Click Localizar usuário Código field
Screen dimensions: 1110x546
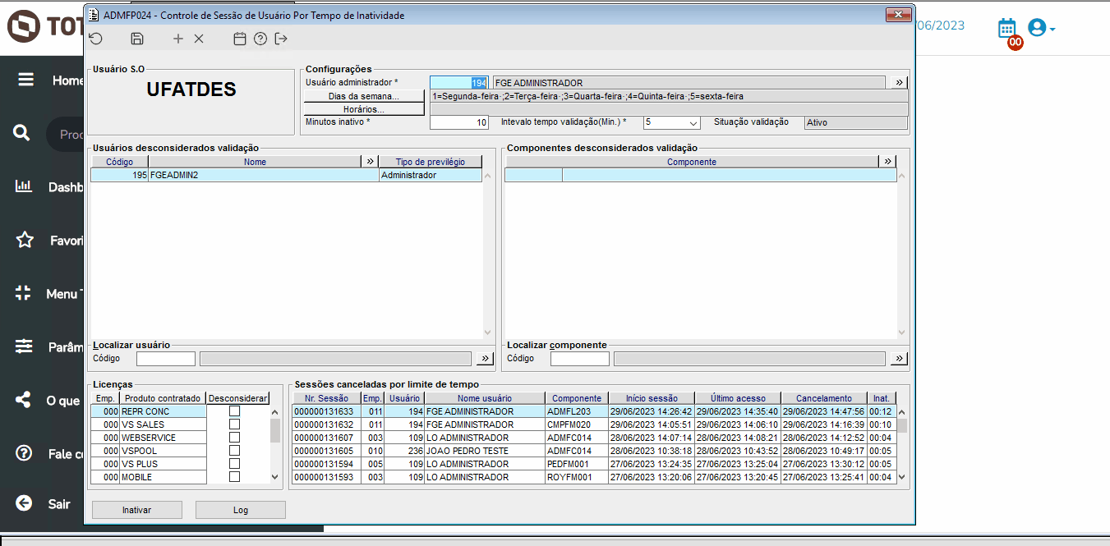[x=166, y=359]
